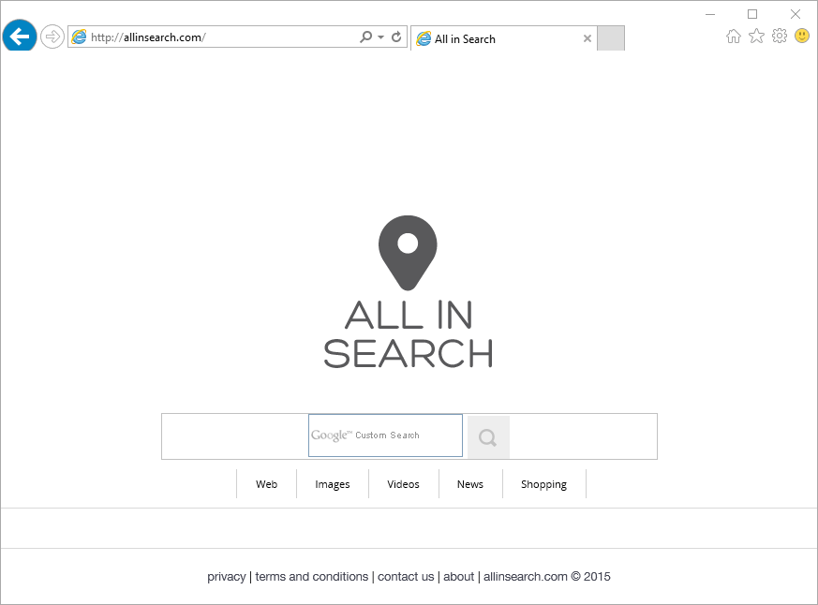The image size is (818, 605).
Task: Switch to Images search category
Action: coord(332,484)
